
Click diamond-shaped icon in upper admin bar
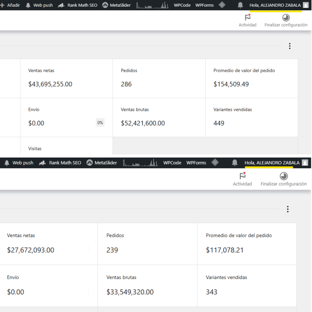coord(222,5)
